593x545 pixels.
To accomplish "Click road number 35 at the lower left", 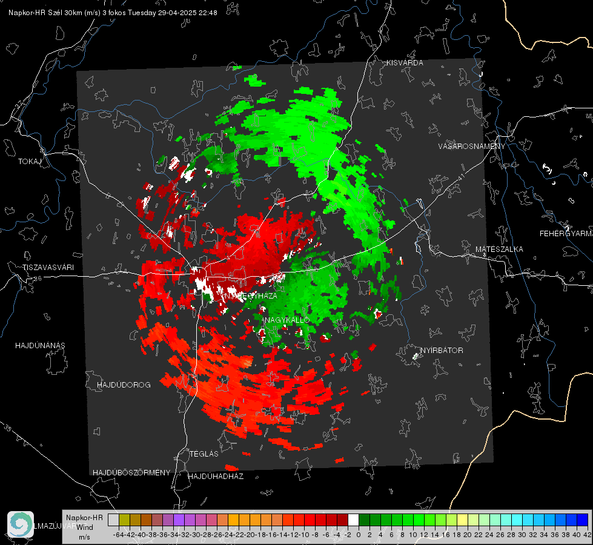I will point(7,428).
